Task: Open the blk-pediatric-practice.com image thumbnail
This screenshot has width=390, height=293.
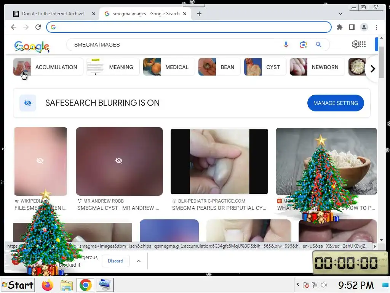Action: tap(219, 161)
